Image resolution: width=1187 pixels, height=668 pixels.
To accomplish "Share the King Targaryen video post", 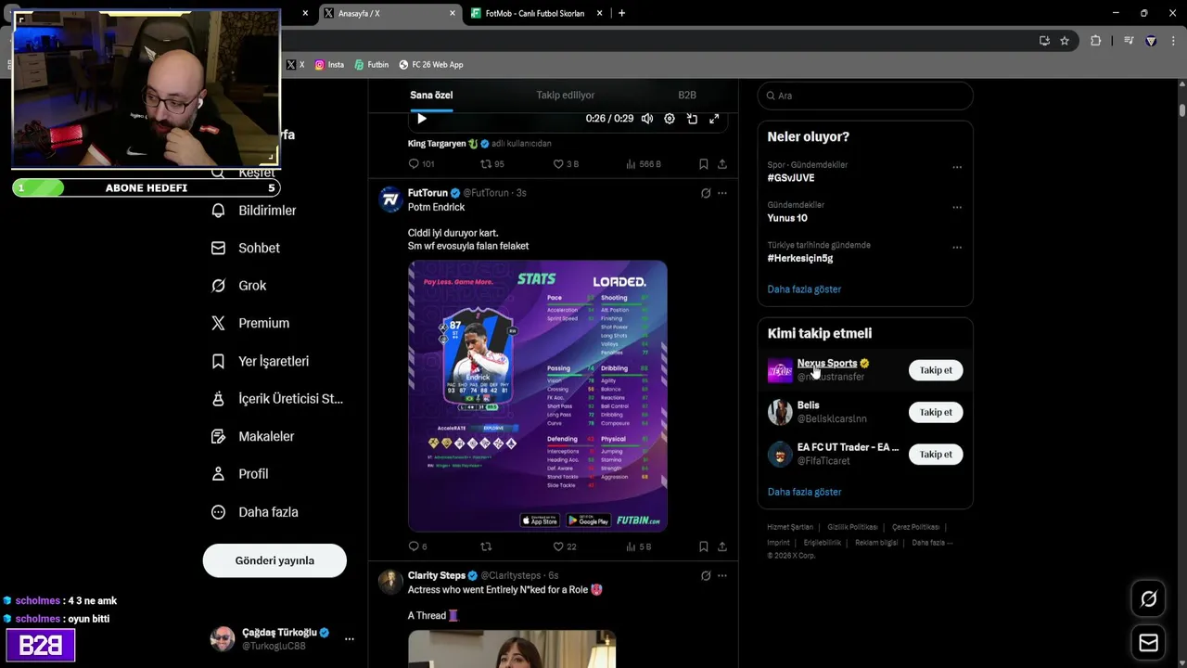I will pos(722,164).
